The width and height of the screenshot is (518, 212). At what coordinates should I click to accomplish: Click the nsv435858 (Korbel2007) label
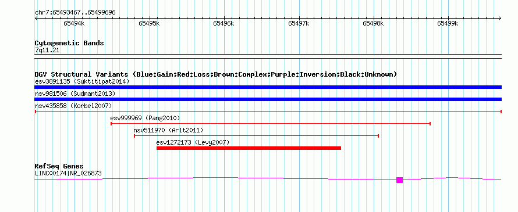73,106
